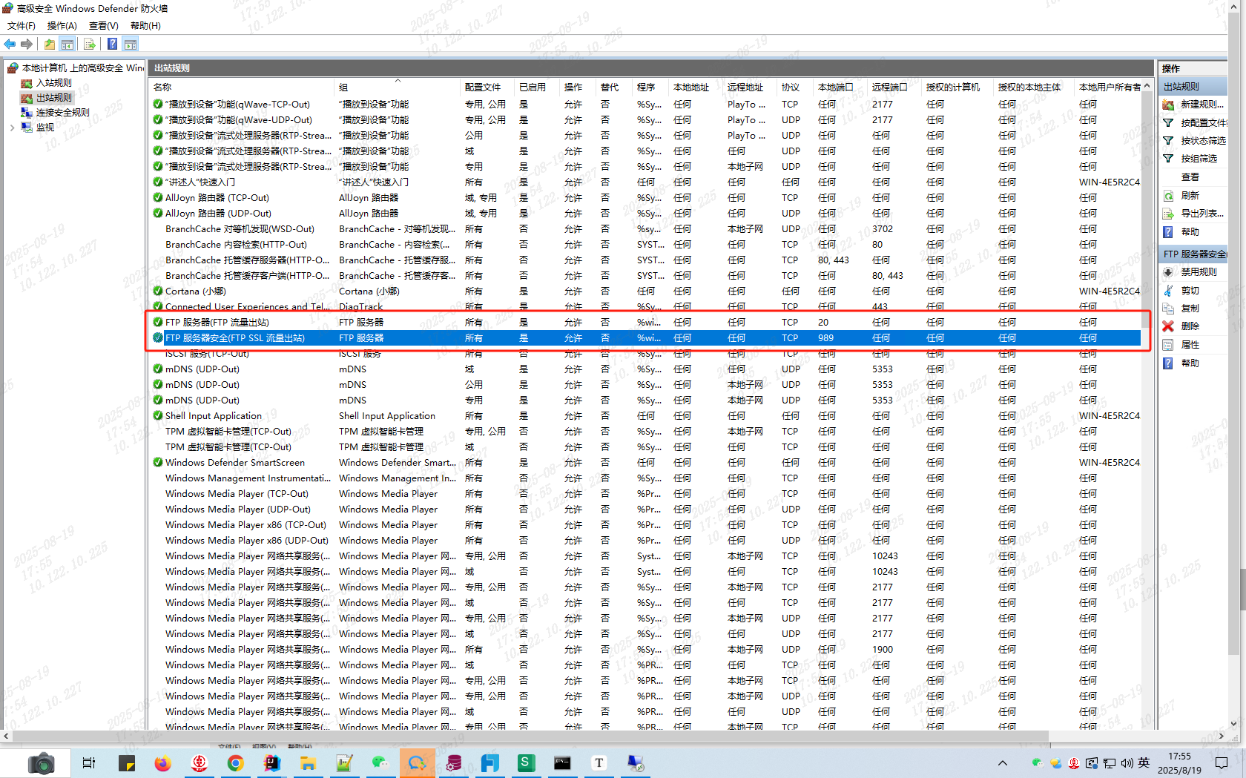Click the funnel icon beside 按配置文件筛选
The width and height of the screenshot is (1246, 778).
[1168, 122]
